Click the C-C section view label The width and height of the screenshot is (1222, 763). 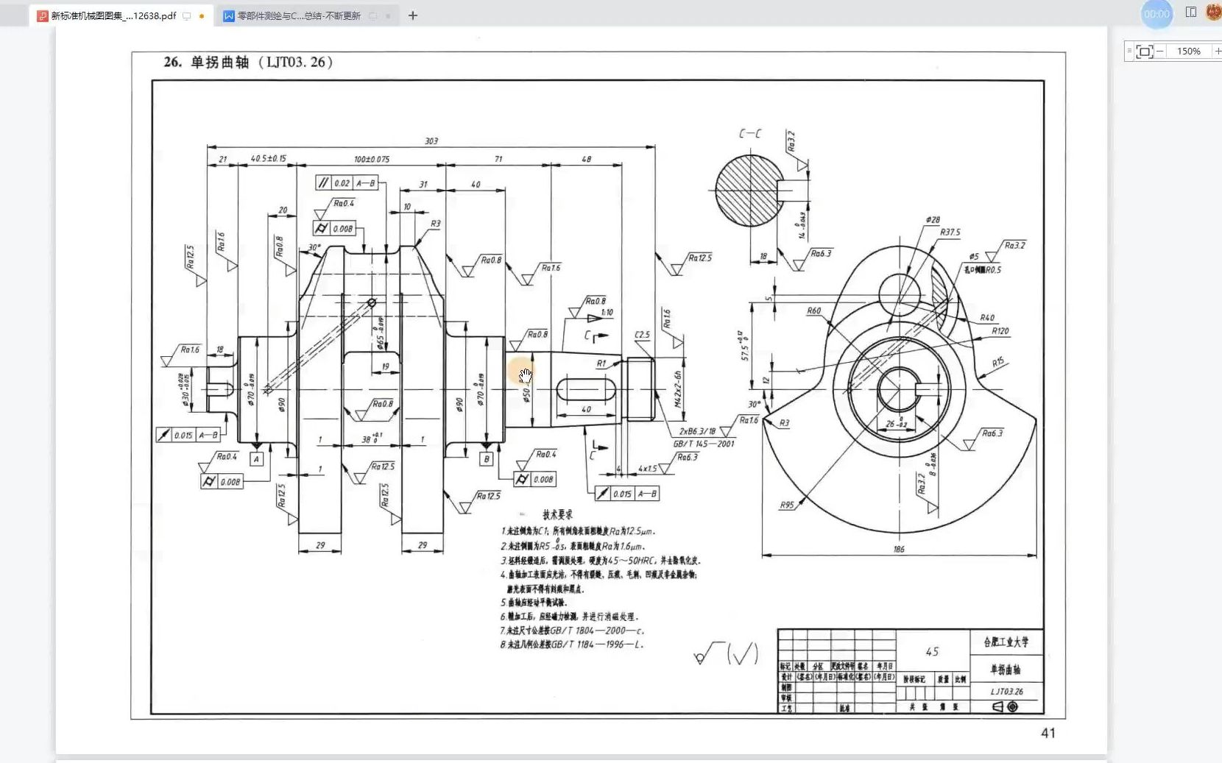(750, 133)
